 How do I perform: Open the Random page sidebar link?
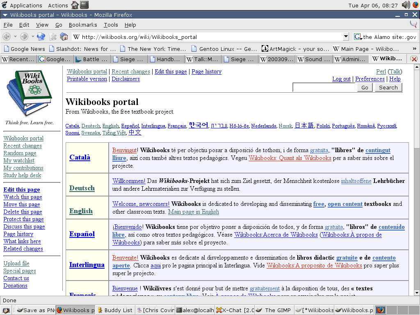click(x=20, y=153)
